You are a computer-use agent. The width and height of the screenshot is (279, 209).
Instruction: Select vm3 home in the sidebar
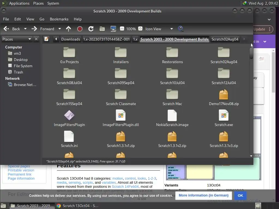tap(17, 53)
